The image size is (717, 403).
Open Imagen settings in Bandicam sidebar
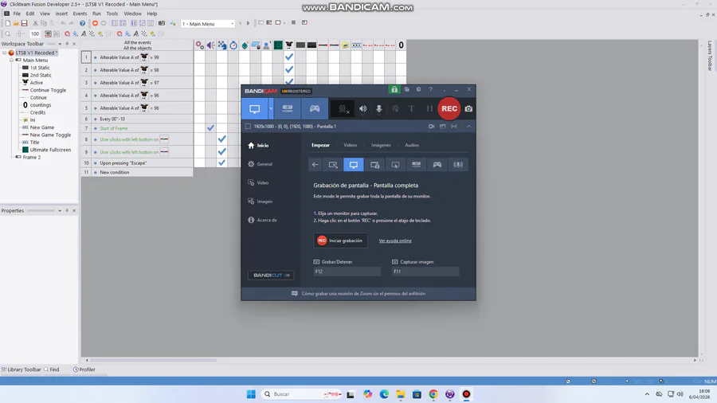click(261, 201)
